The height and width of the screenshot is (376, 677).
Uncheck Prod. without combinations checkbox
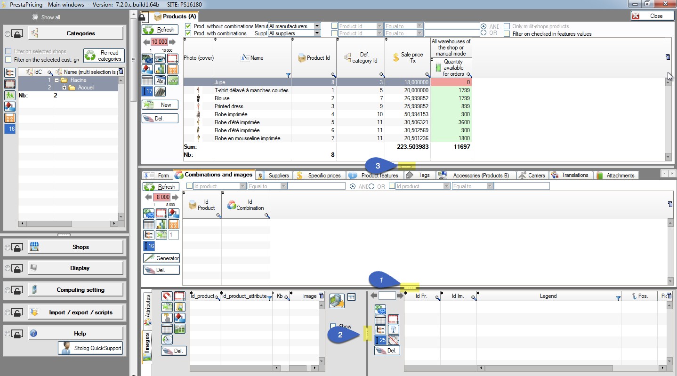(188, 26)
